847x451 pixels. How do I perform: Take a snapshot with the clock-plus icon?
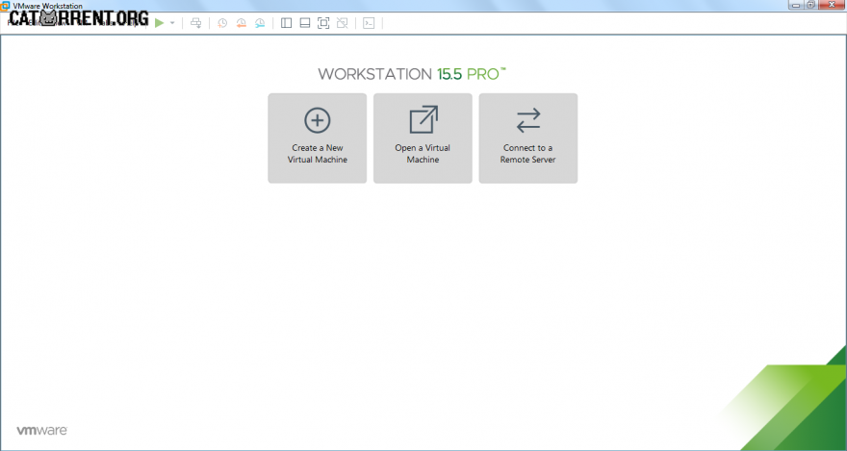tap(222, 23)
